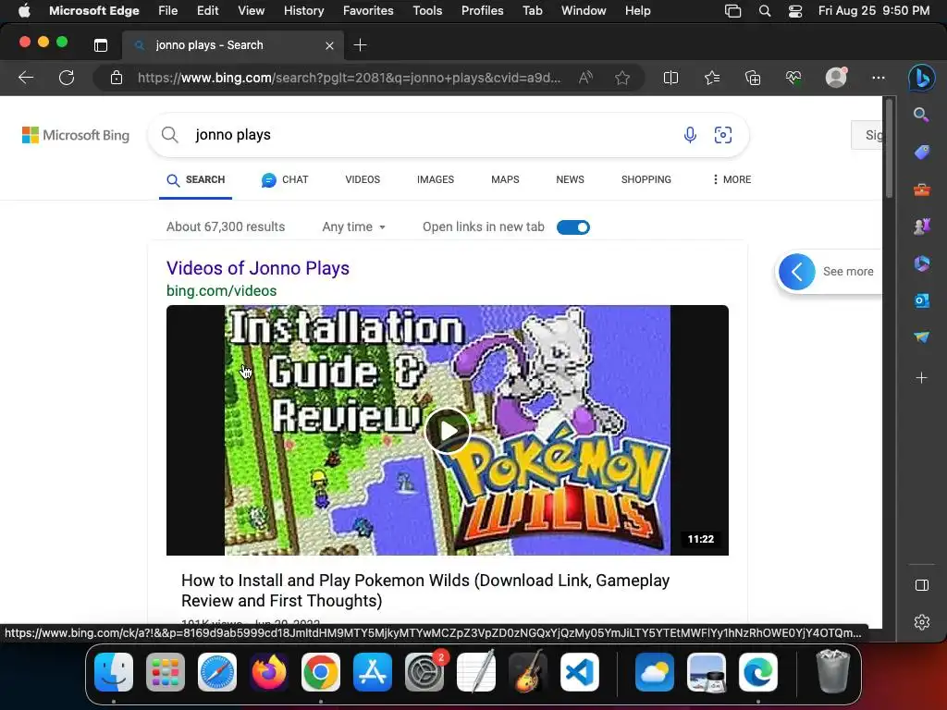Open the sidebar Shopping tag icon
Image resolution: width=947 pixels, height=710 pixels.
coord(922,153)
